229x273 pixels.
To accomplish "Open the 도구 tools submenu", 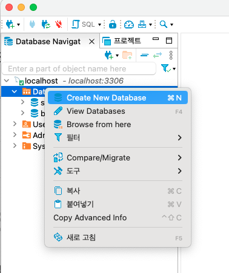I will pyautogui.click(x=118, y=171).
